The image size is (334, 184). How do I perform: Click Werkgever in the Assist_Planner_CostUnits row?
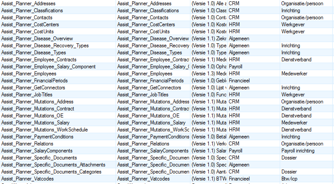point(293,32)
